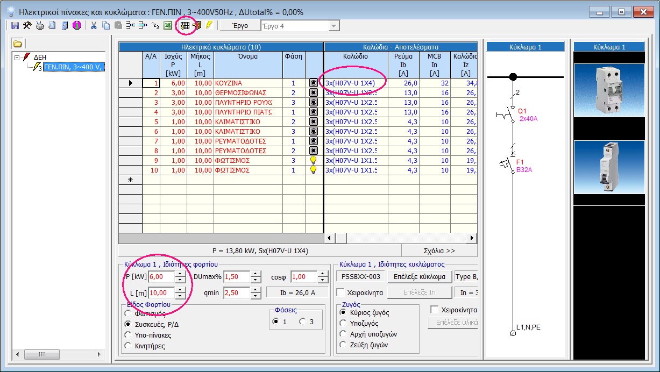Click the Print icon in toolbar
The width and height of the screenshot is (660, 372).
(x=40, y=25)
